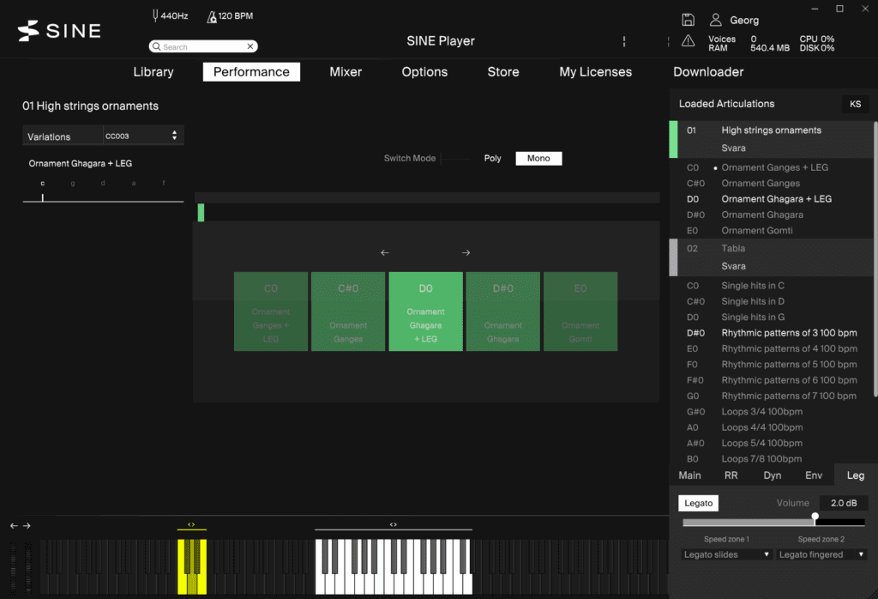Click the warning triangle icon
This screenshot has width=878, height=599.
(x=688, y=41)
